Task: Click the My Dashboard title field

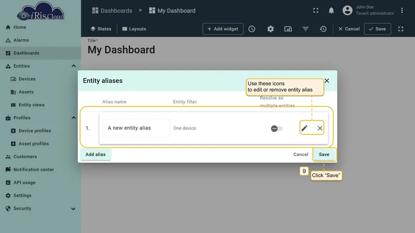Action: [x=121, y=50]
